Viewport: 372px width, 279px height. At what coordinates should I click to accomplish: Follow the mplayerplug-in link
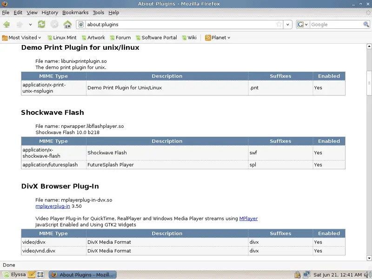[x=53, y=206]
